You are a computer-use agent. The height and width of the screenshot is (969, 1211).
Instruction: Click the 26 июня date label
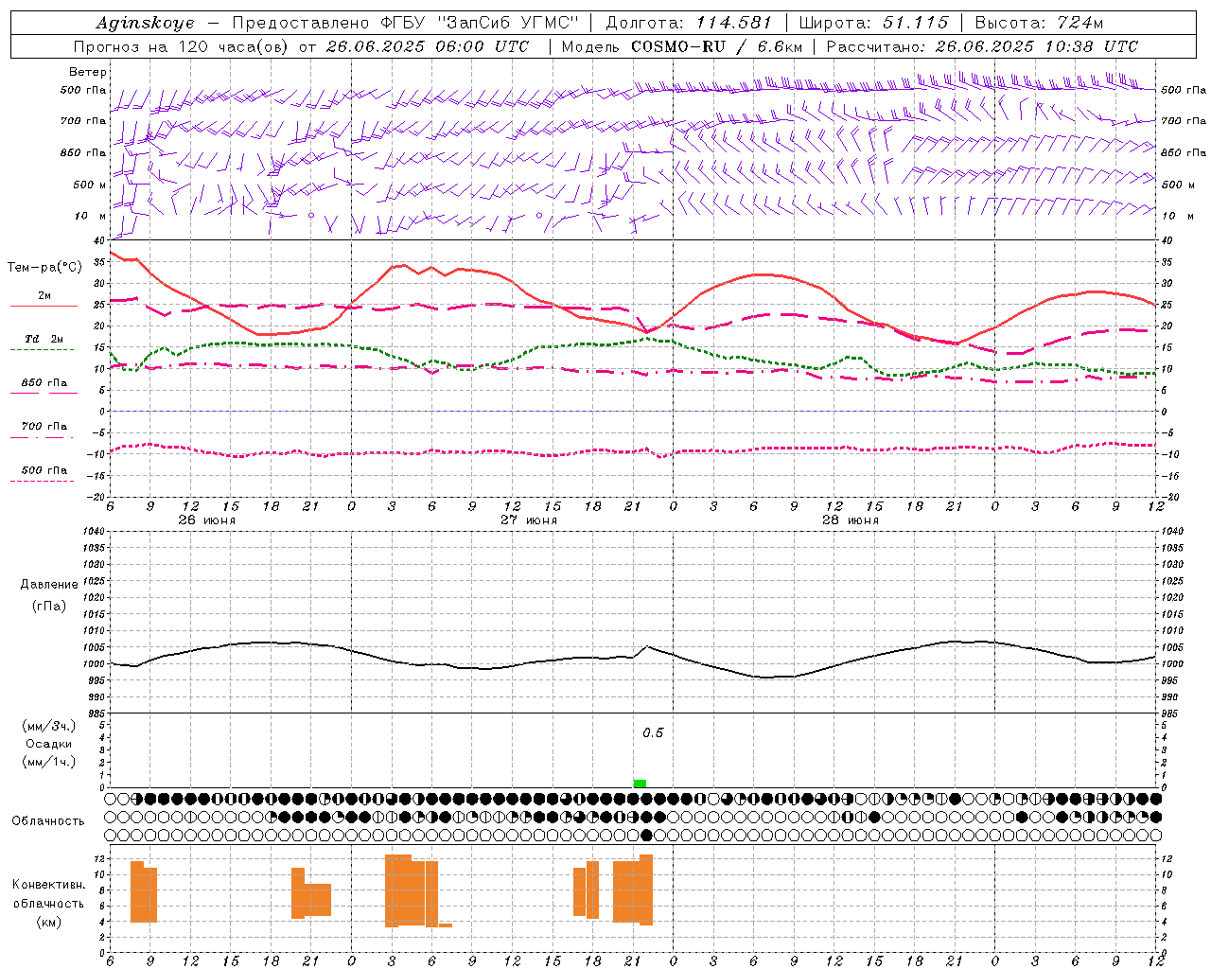click(x=207, y=520)
